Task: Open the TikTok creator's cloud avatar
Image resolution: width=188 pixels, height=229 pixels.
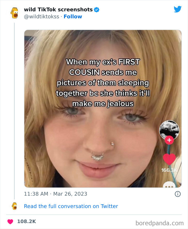Action: click(169, 130)
